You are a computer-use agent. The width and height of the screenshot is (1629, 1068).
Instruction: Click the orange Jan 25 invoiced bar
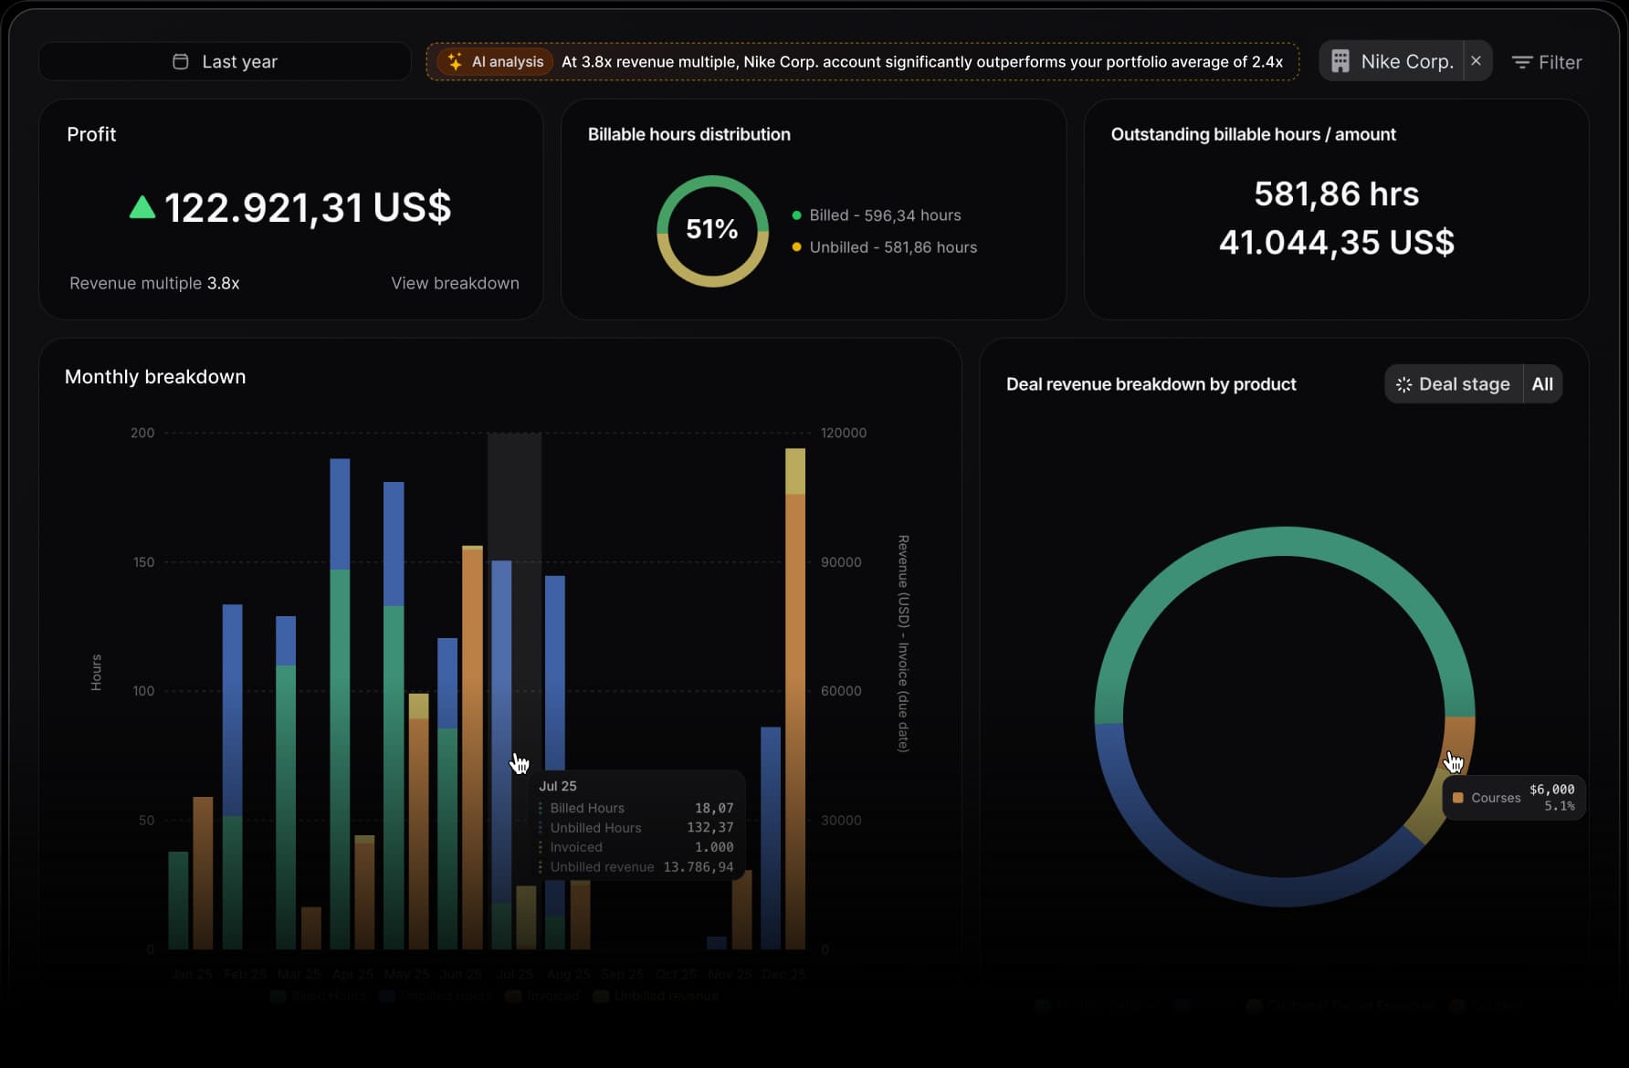pyautogui.click(x=203, y=873)
